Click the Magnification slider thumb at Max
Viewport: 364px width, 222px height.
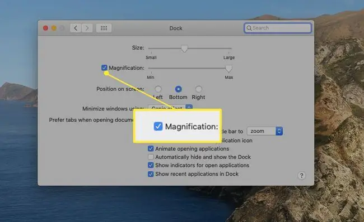(x=228, y=69)
